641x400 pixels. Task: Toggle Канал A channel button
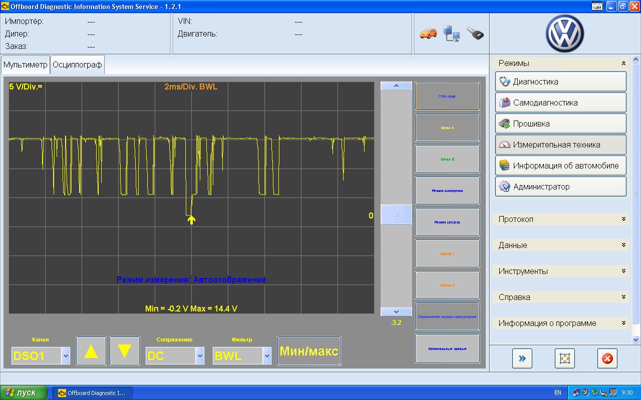coord(447,127)
